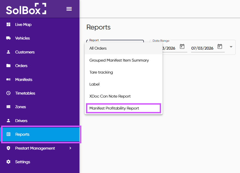Click the Timetables clock icon
This screenshot has height=173, width=240.
click(8, 93)
